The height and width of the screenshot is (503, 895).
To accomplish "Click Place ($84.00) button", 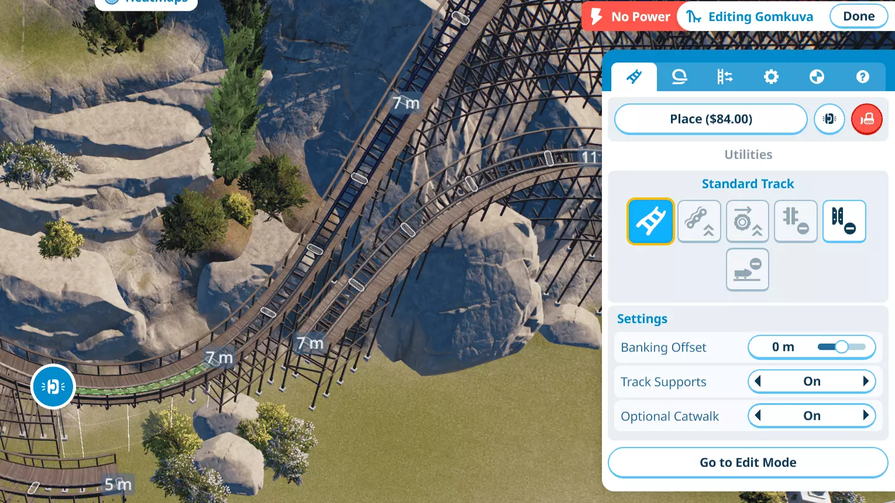I will 711,119.
